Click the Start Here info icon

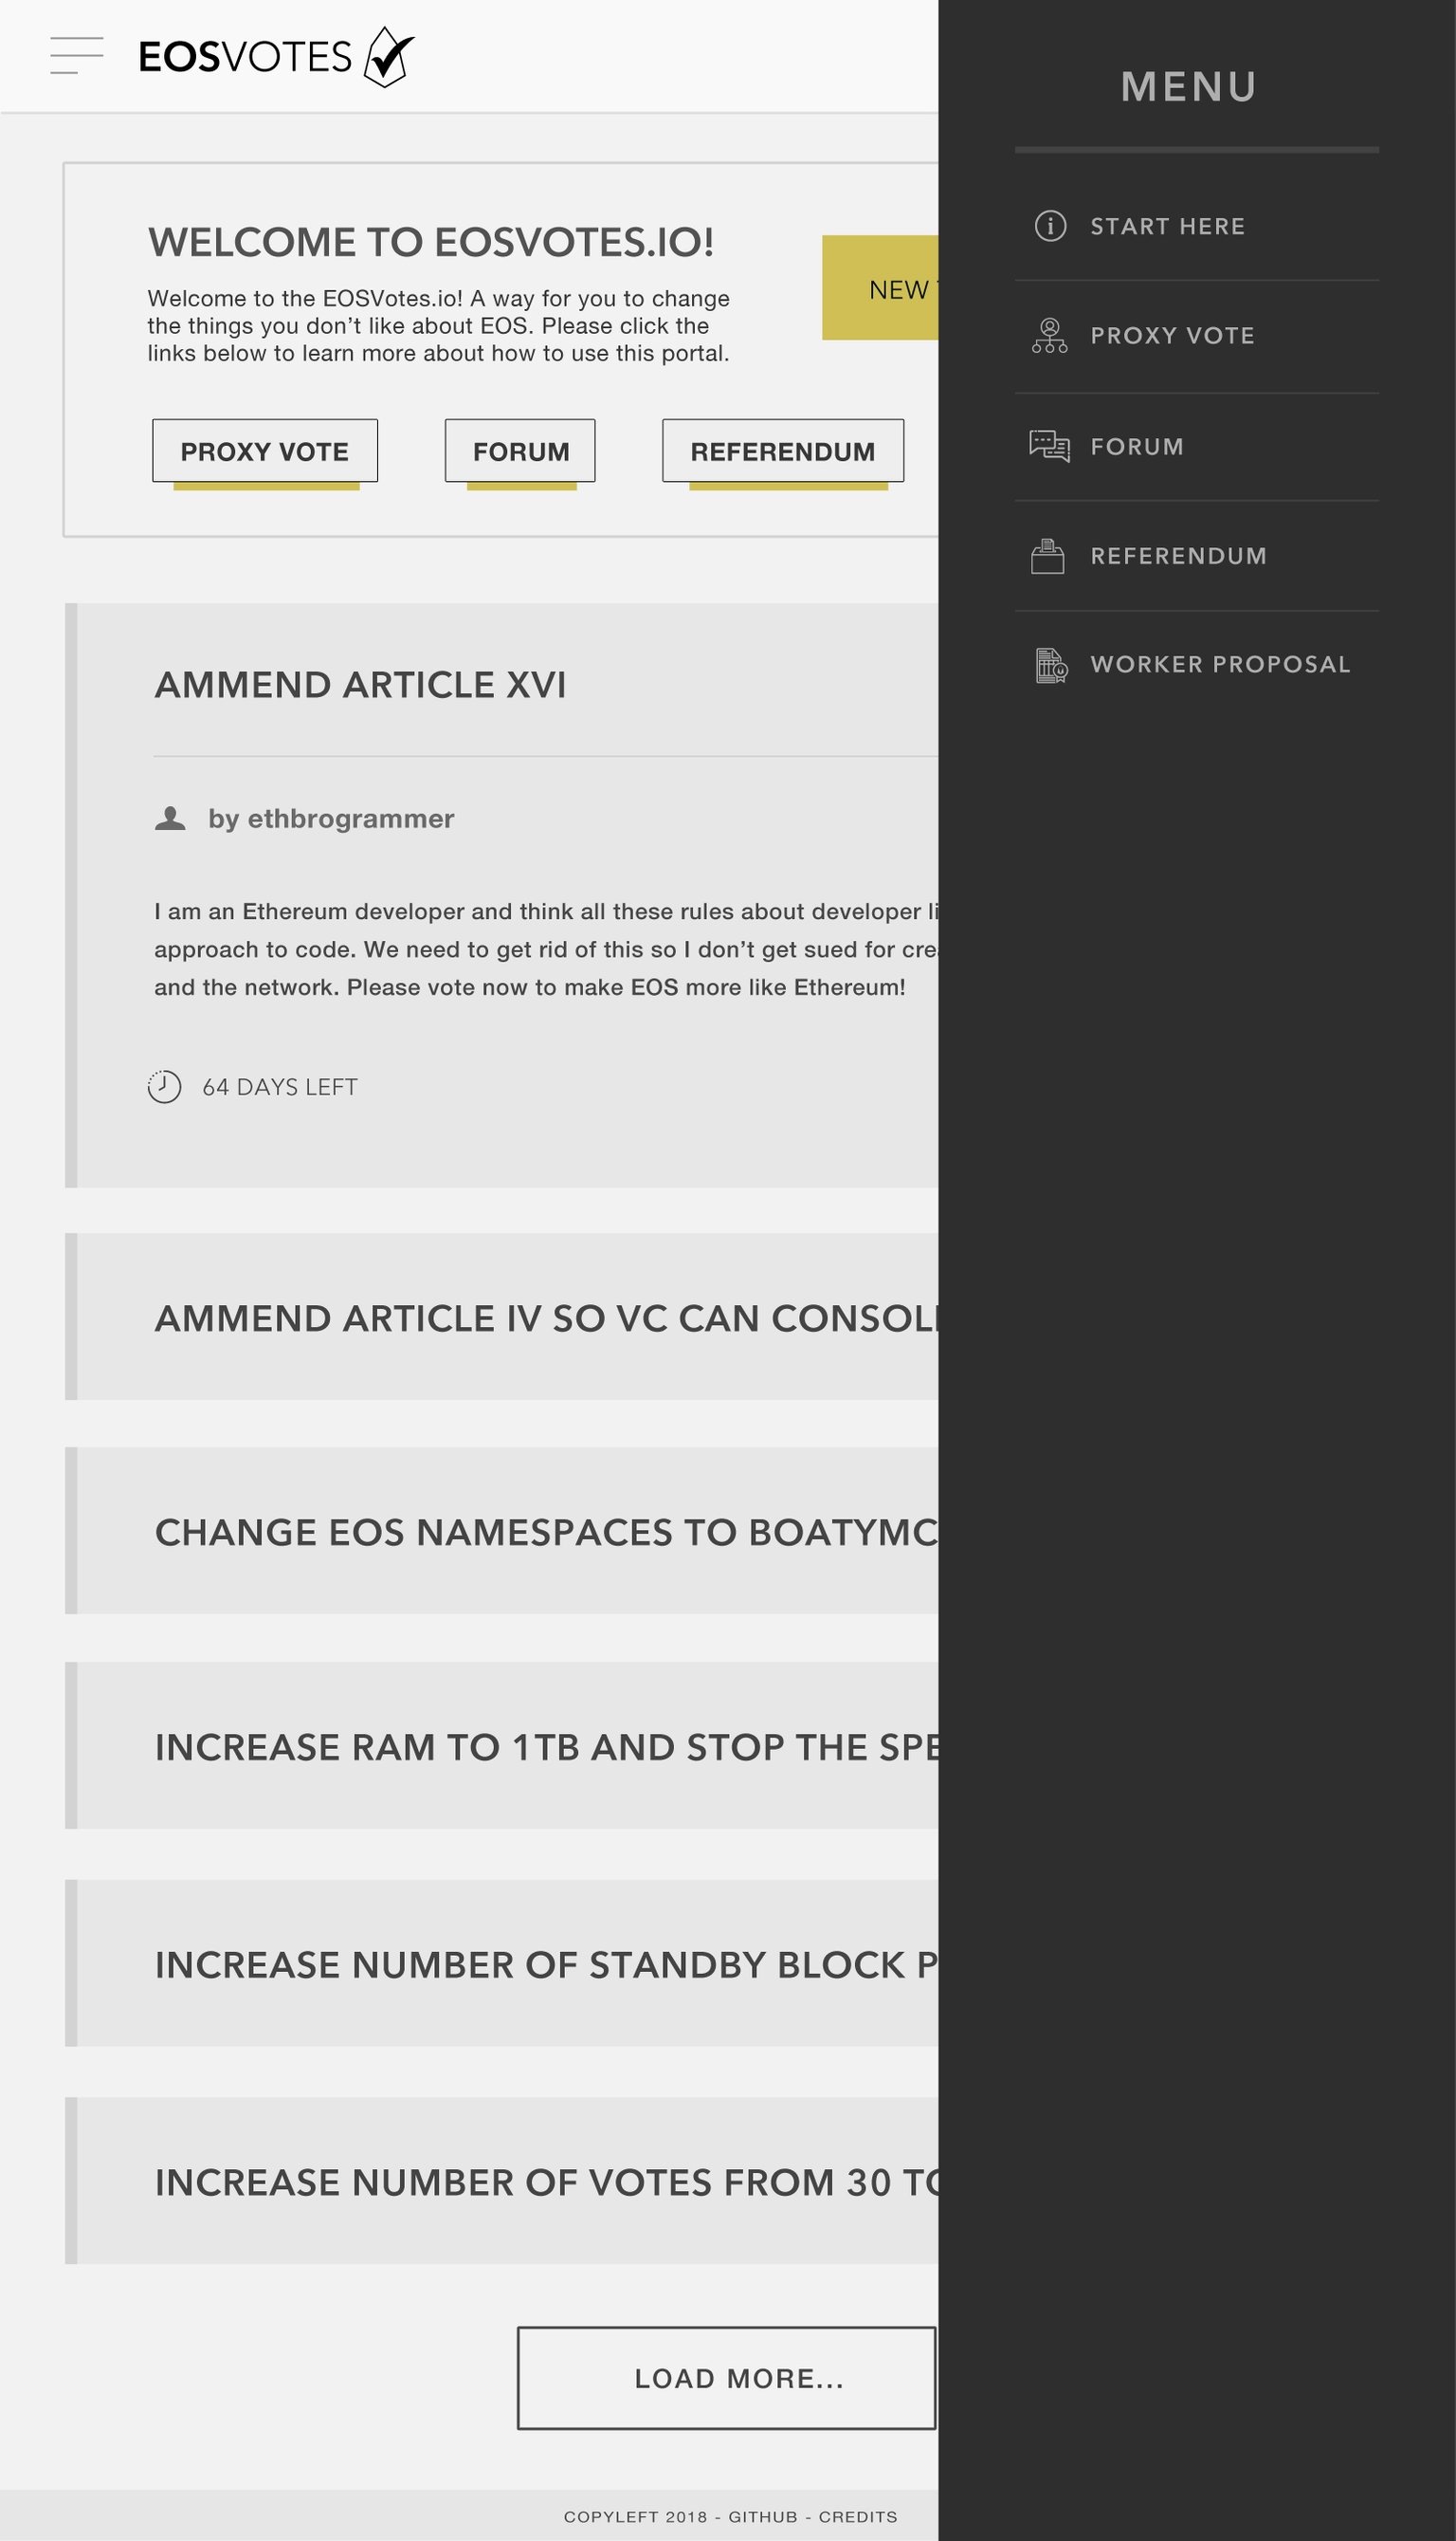click(x=1050, y=226)
